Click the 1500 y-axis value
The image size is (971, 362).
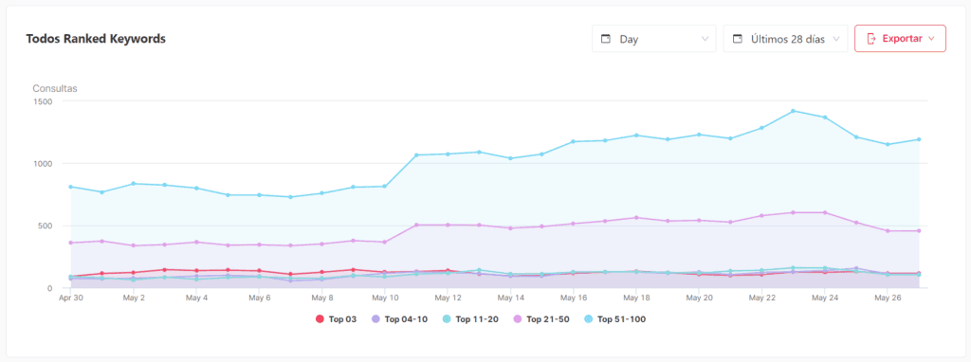pos(43,100)
